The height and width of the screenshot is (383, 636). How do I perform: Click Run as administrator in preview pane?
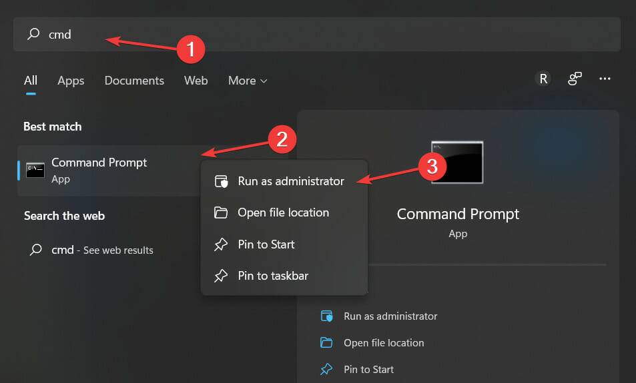(x=390, y=316)
